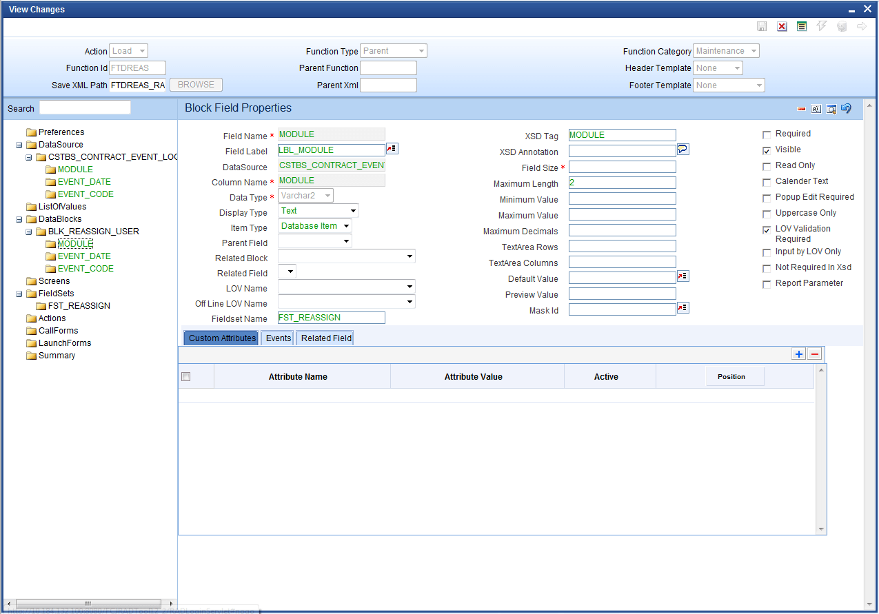Switch to the Related Field tab
This screenshot has width=879, height=614.
click(x=325, y=338)
